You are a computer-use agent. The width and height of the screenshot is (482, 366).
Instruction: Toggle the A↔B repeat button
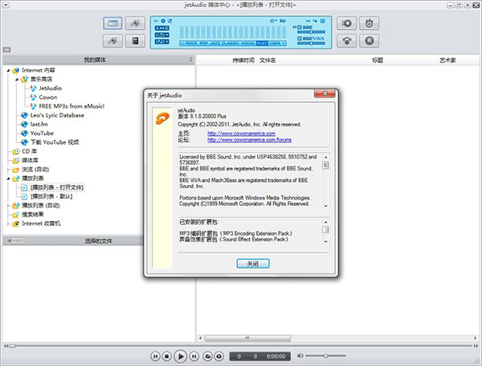(x=162, y=28)
